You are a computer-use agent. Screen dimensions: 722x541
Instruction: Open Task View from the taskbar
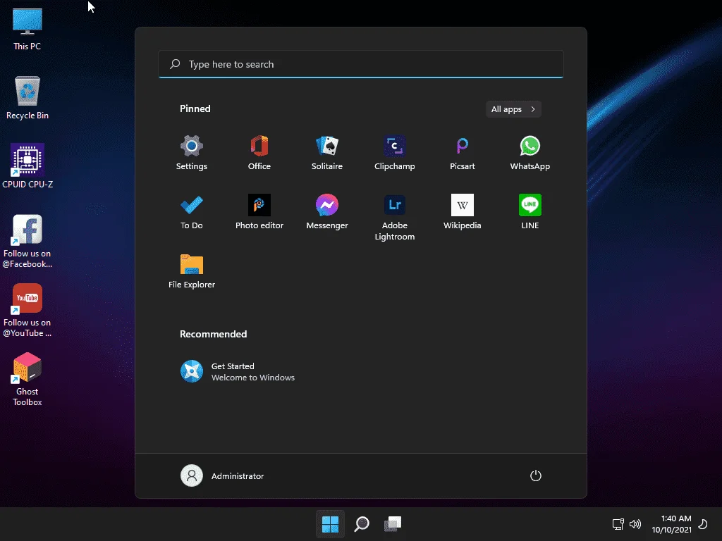tap(393, 524)
